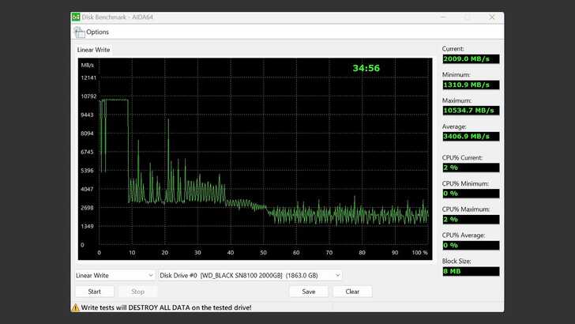The image size is (575, 324).
Task: Click the AIDA64 app icon in title bar
Action: point(76,17)
